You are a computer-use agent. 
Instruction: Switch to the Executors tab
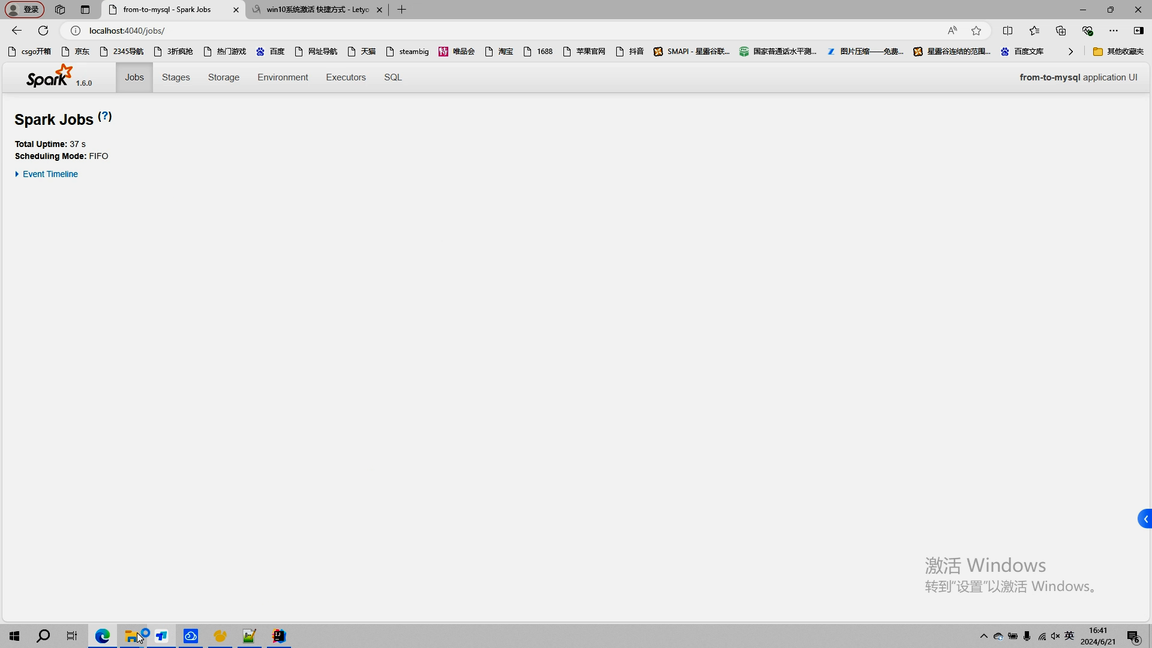pyautogui.click(x=346, y=77)
